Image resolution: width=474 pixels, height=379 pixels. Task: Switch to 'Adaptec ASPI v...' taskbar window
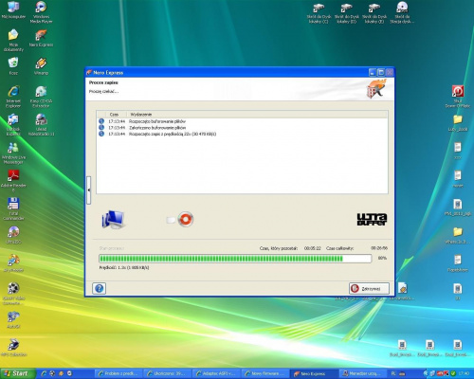click(216, 373)
